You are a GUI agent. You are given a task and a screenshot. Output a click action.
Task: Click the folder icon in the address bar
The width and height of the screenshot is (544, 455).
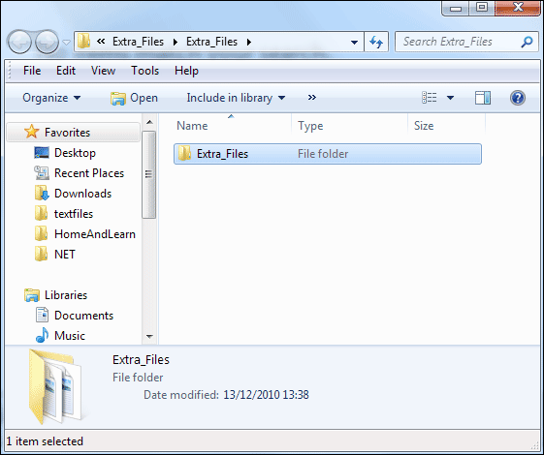[x=83, y=42]
